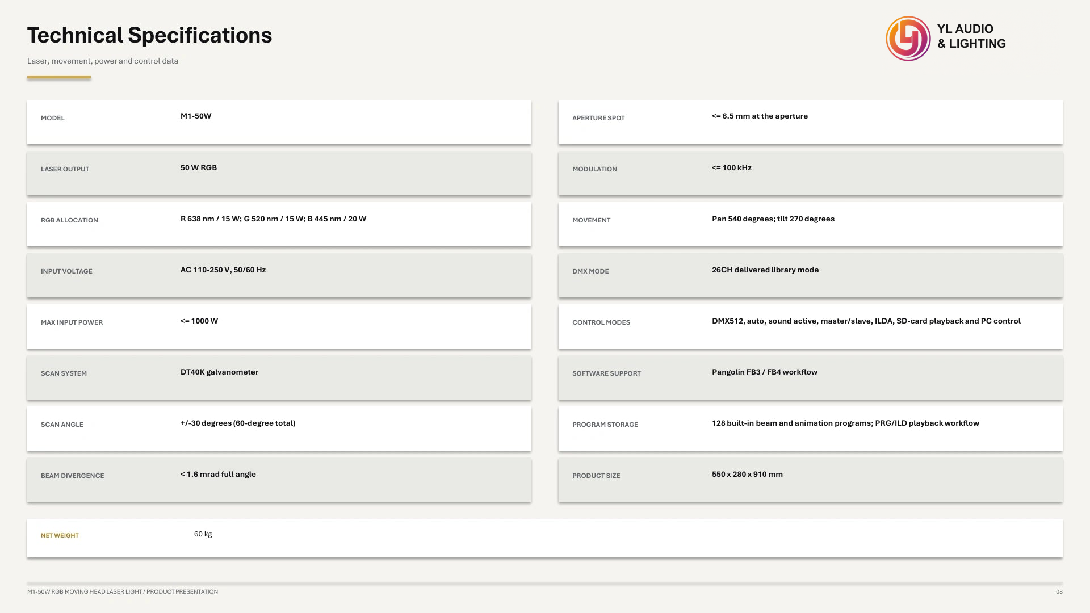Select the Product Size dimensions row

[x=811, y=480]
